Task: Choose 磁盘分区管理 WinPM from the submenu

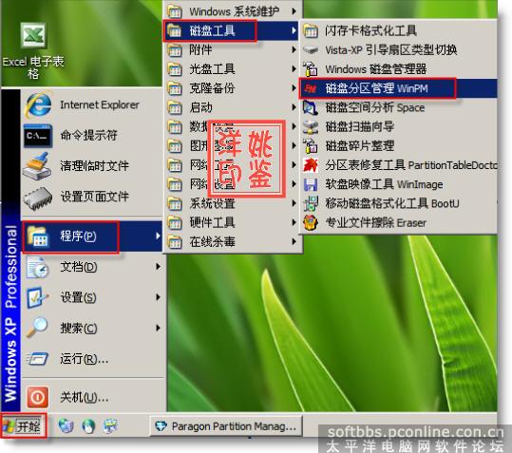Action: point(398,88)
